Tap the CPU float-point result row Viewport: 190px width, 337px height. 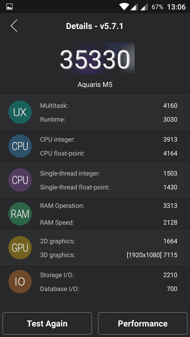[109, 154]
